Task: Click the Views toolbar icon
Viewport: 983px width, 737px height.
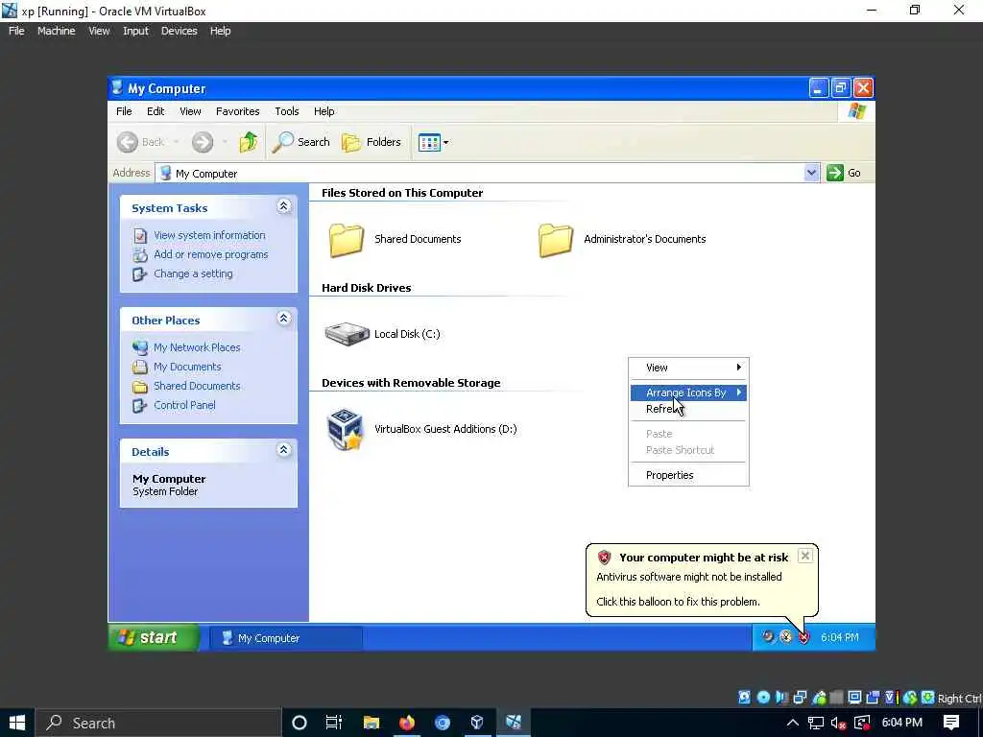Action: [x=429, y=142]
